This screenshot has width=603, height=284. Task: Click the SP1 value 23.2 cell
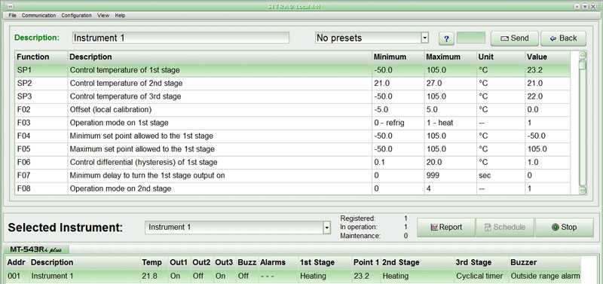[547, 70]
